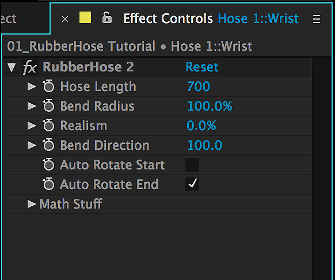Viewport: 335px width, 280px height.
Task: Click the Bend Radius 100.0% value
Action: click(x=210, y=106)
